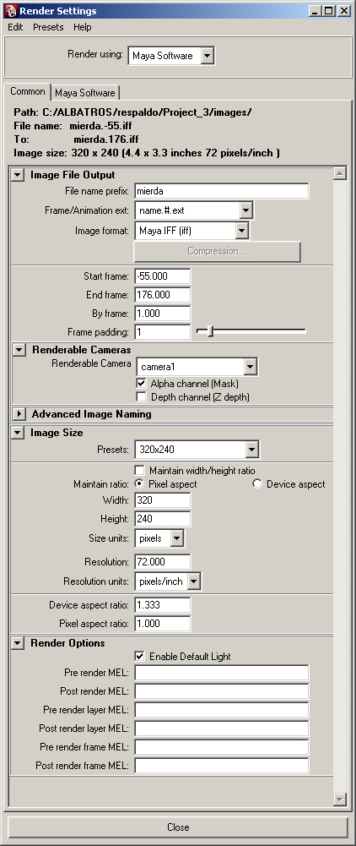Open the Edit menu
Image resolution: width=356 pixels, height=846 pixels.
coord(15,27)
